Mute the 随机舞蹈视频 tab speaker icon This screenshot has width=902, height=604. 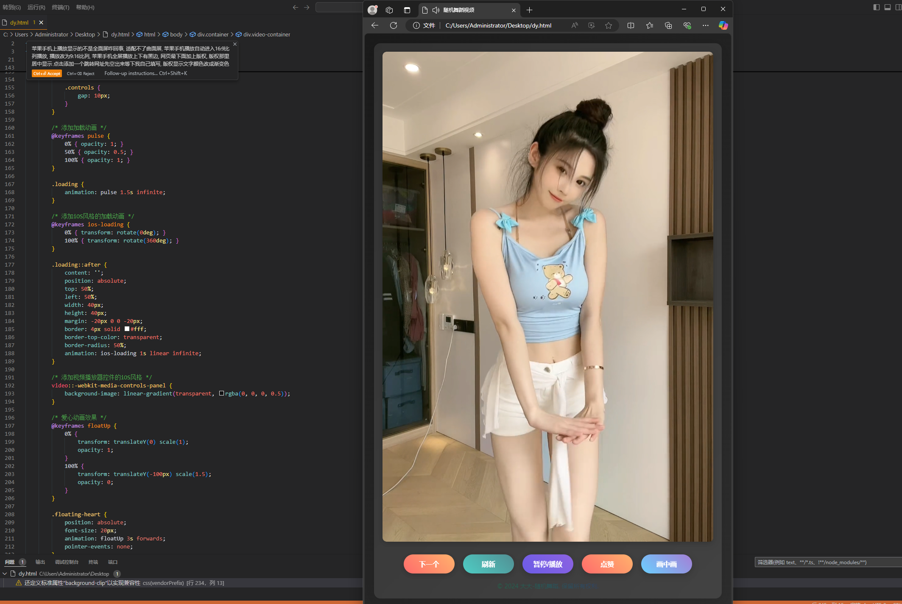pos(436,10)
